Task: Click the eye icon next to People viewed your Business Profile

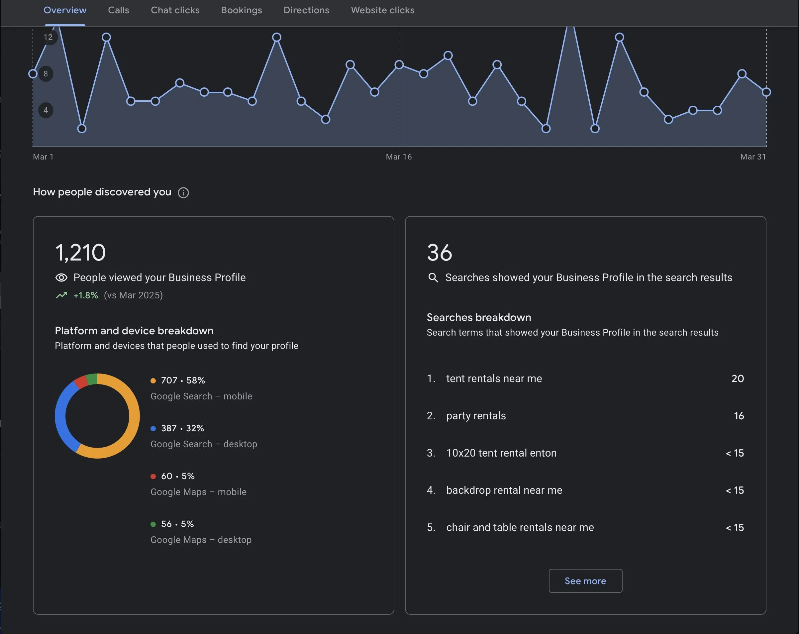Action: pyautogui.click(x=61, y=277)
